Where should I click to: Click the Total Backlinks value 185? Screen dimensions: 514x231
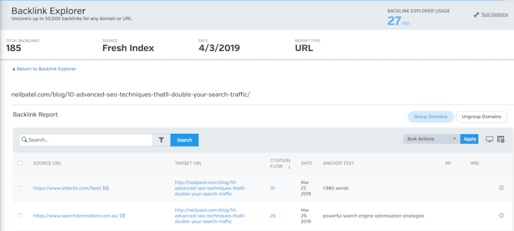click(x=13, y=48)
